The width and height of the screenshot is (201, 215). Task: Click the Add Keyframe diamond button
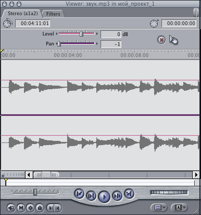30,208
